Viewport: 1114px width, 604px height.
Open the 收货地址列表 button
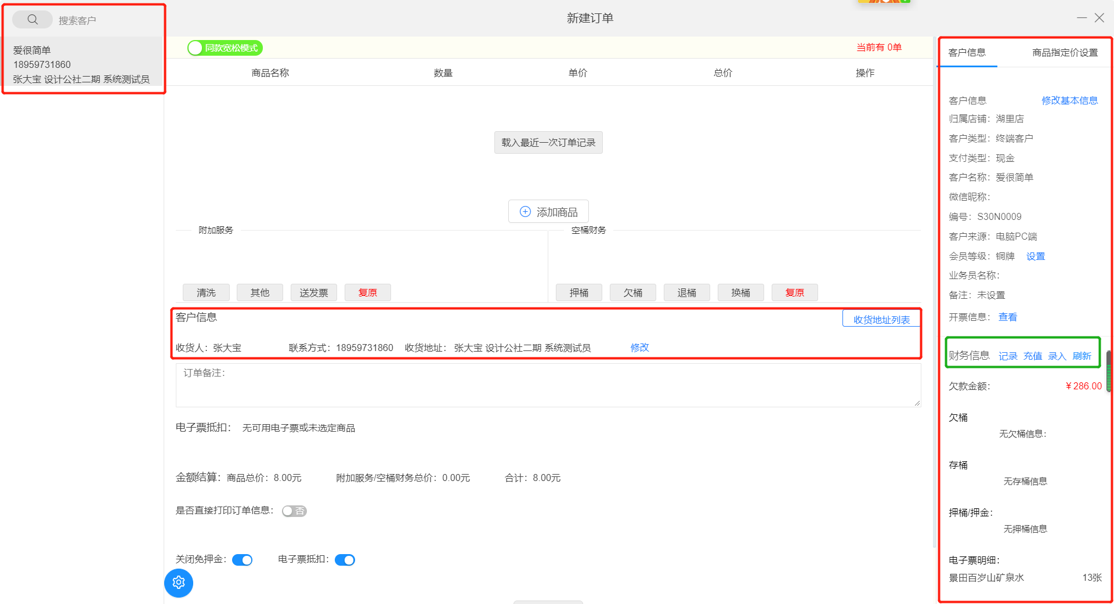click(881, 320)
